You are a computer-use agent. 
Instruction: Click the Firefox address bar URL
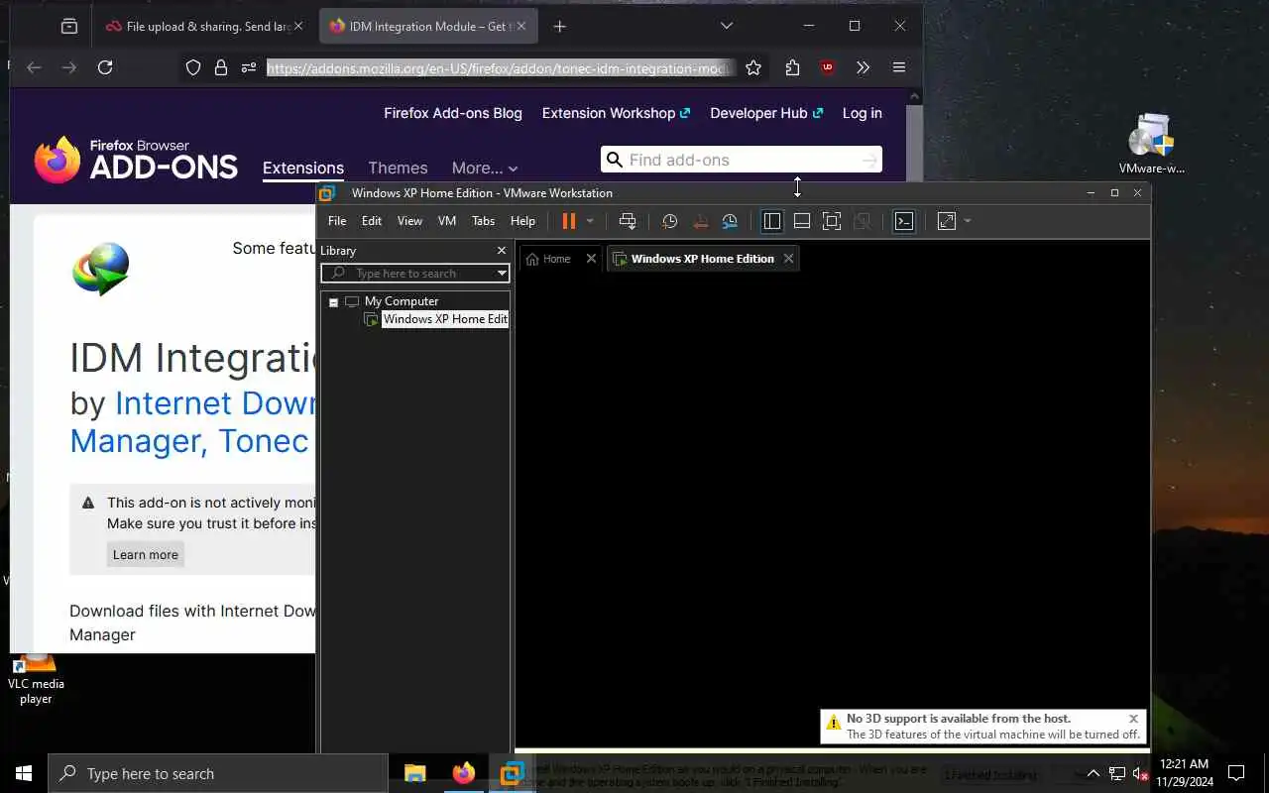[500, 68]
